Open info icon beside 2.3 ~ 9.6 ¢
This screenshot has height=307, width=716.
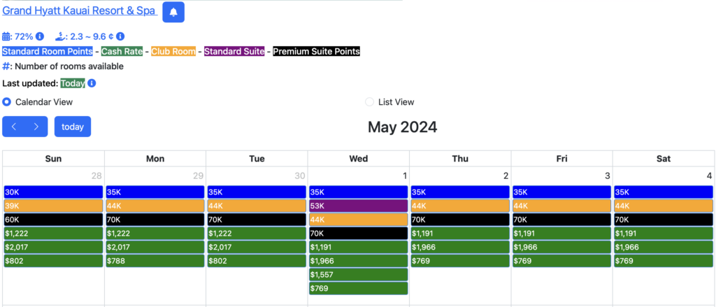(120, 36)
